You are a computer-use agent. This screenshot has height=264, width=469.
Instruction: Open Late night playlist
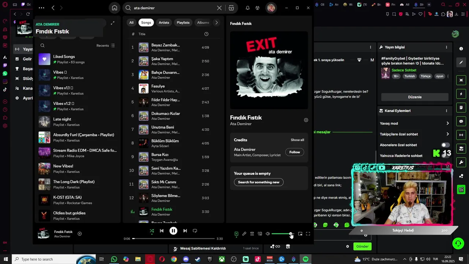(x=77, y=122)
